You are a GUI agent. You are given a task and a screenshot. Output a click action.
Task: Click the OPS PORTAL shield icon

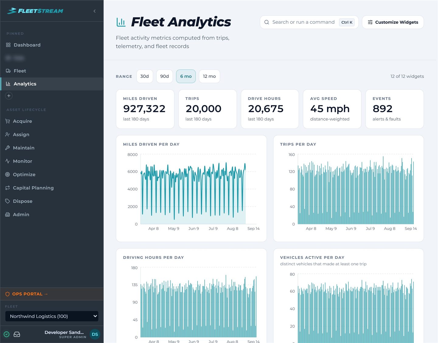click(x=8, y=294)
